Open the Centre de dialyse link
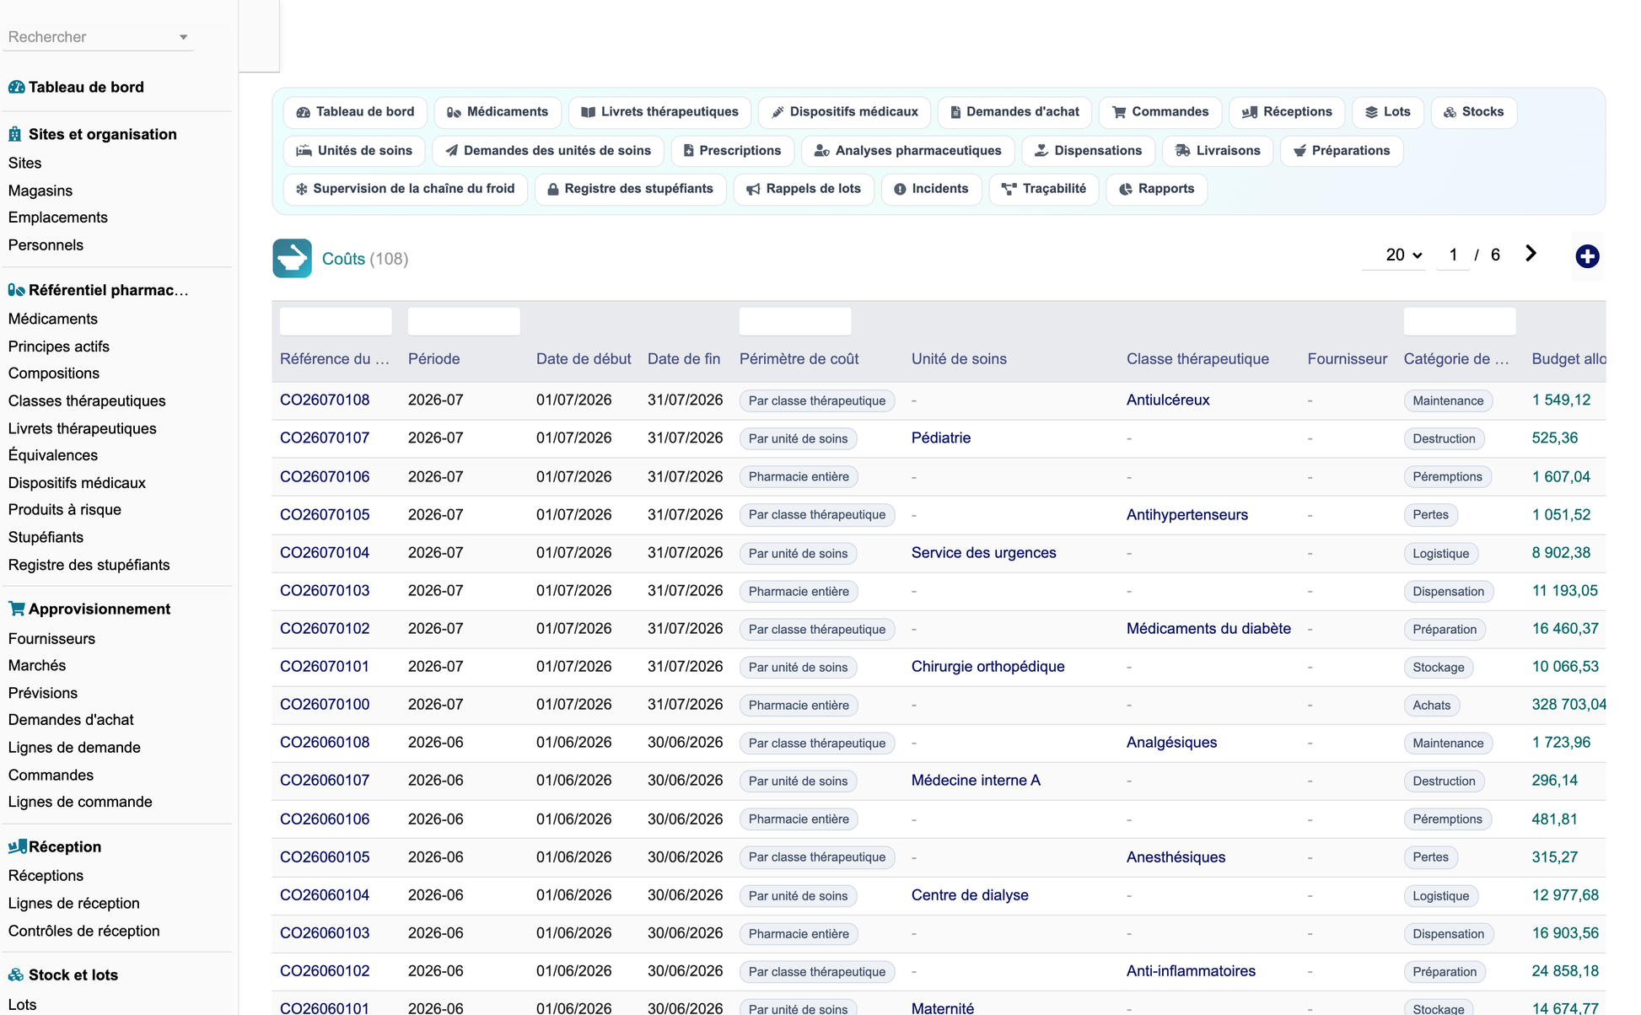 coord(970,895)
